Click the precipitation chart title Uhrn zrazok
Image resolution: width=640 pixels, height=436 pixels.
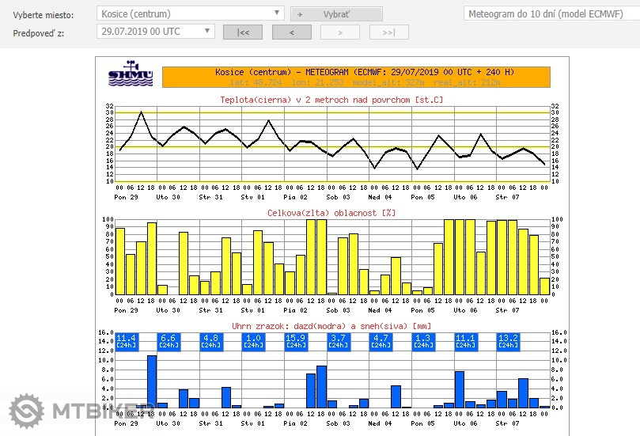(331, 325)
